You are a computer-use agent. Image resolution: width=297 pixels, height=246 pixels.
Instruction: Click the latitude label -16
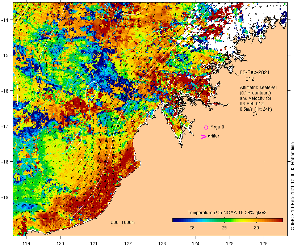[x=4, y=91]
